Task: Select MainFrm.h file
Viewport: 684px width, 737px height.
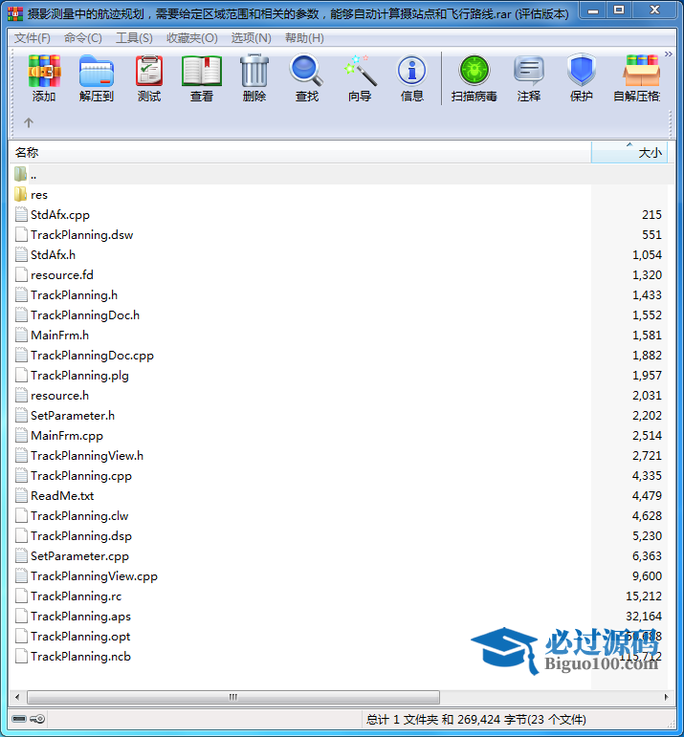Action: click(59, 336)
